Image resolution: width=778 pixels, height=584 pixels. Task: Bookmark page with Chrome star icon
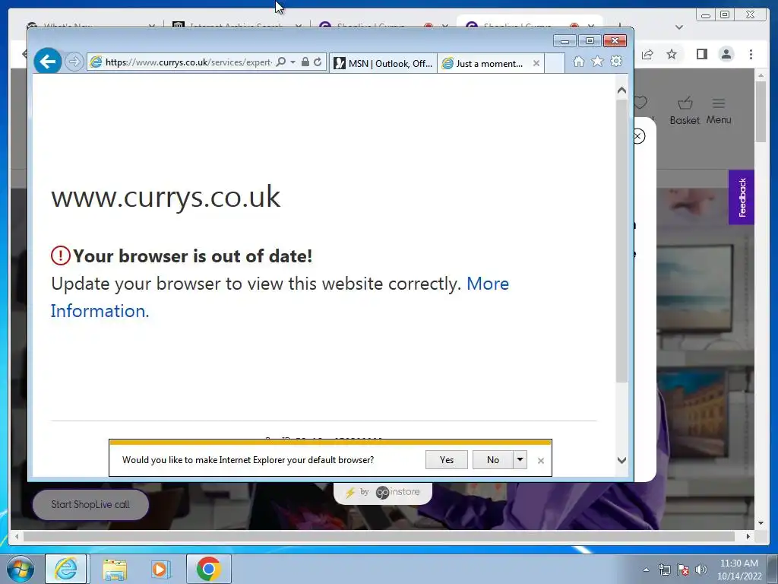(672, 54)
